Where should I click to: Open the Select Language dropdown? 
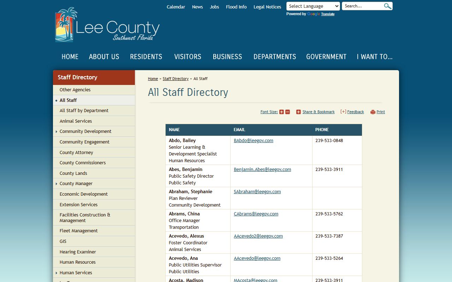click(x=313, y=6)
